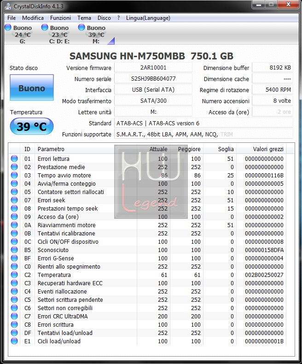Viewport: 302px width, 364px height.
Task: Click the status icon for Rientri allo spegnimento
Action: click(x=14, y=266)
